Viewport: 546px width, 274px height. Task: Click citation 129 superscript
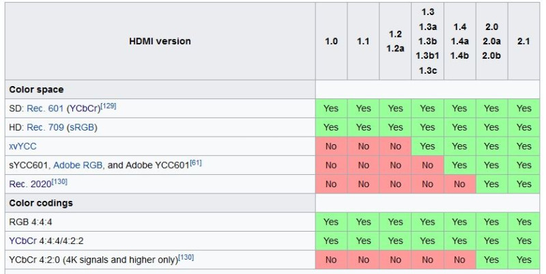[x=109, y=106]
